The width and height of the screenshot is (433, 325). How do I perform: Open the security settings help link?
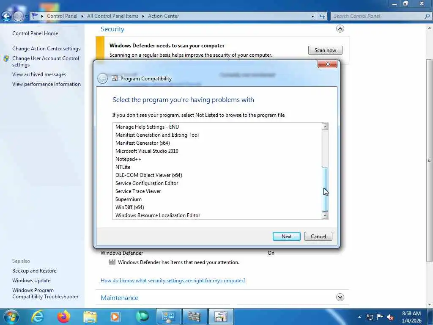point(173,281)
